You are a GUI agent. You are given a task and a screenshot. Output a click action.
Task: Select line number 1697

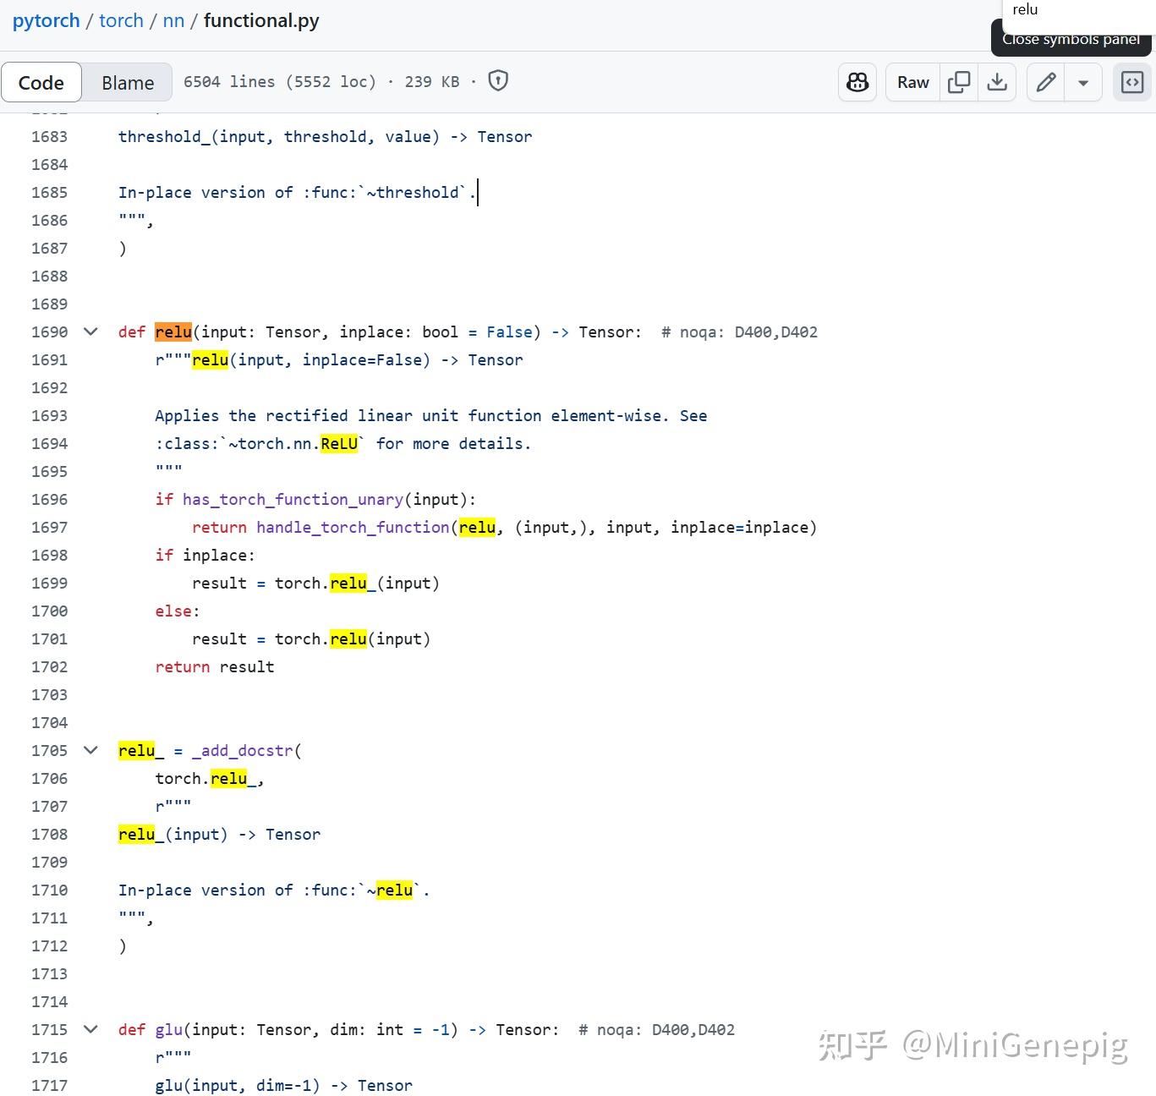(49, 527)
